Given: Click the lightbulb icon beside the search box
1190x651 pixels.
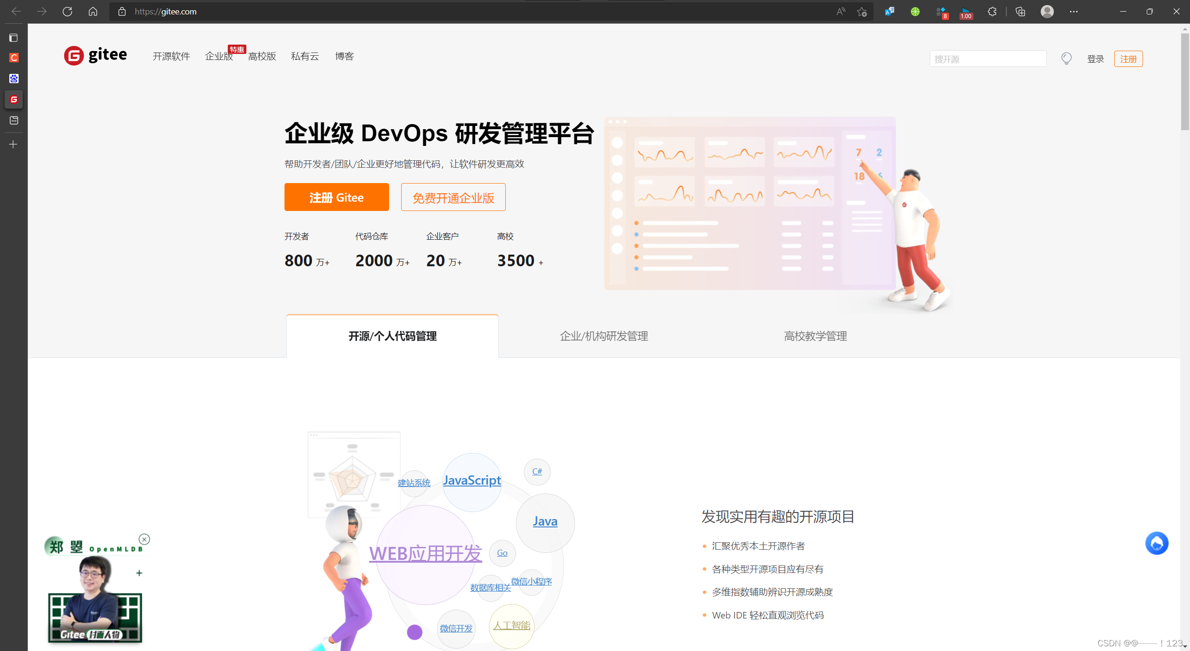Looking at the screenshot, I should (1066, 59).
